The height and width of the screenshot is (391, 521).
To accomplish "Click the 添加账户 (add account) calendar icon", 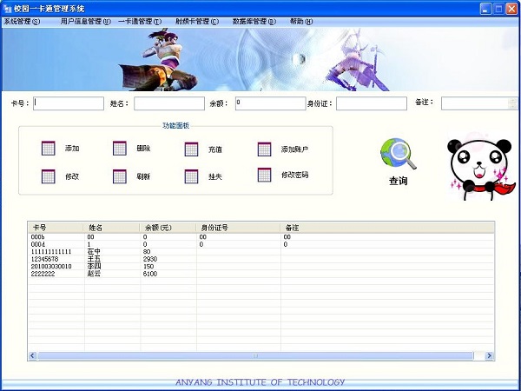I will point(264,149).
